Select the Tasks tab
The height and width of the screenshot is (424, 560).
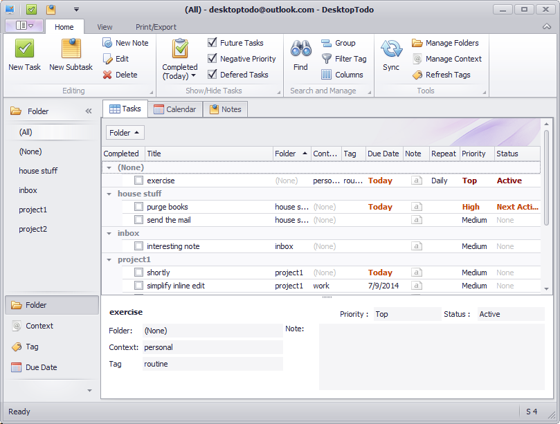point(125,109)
